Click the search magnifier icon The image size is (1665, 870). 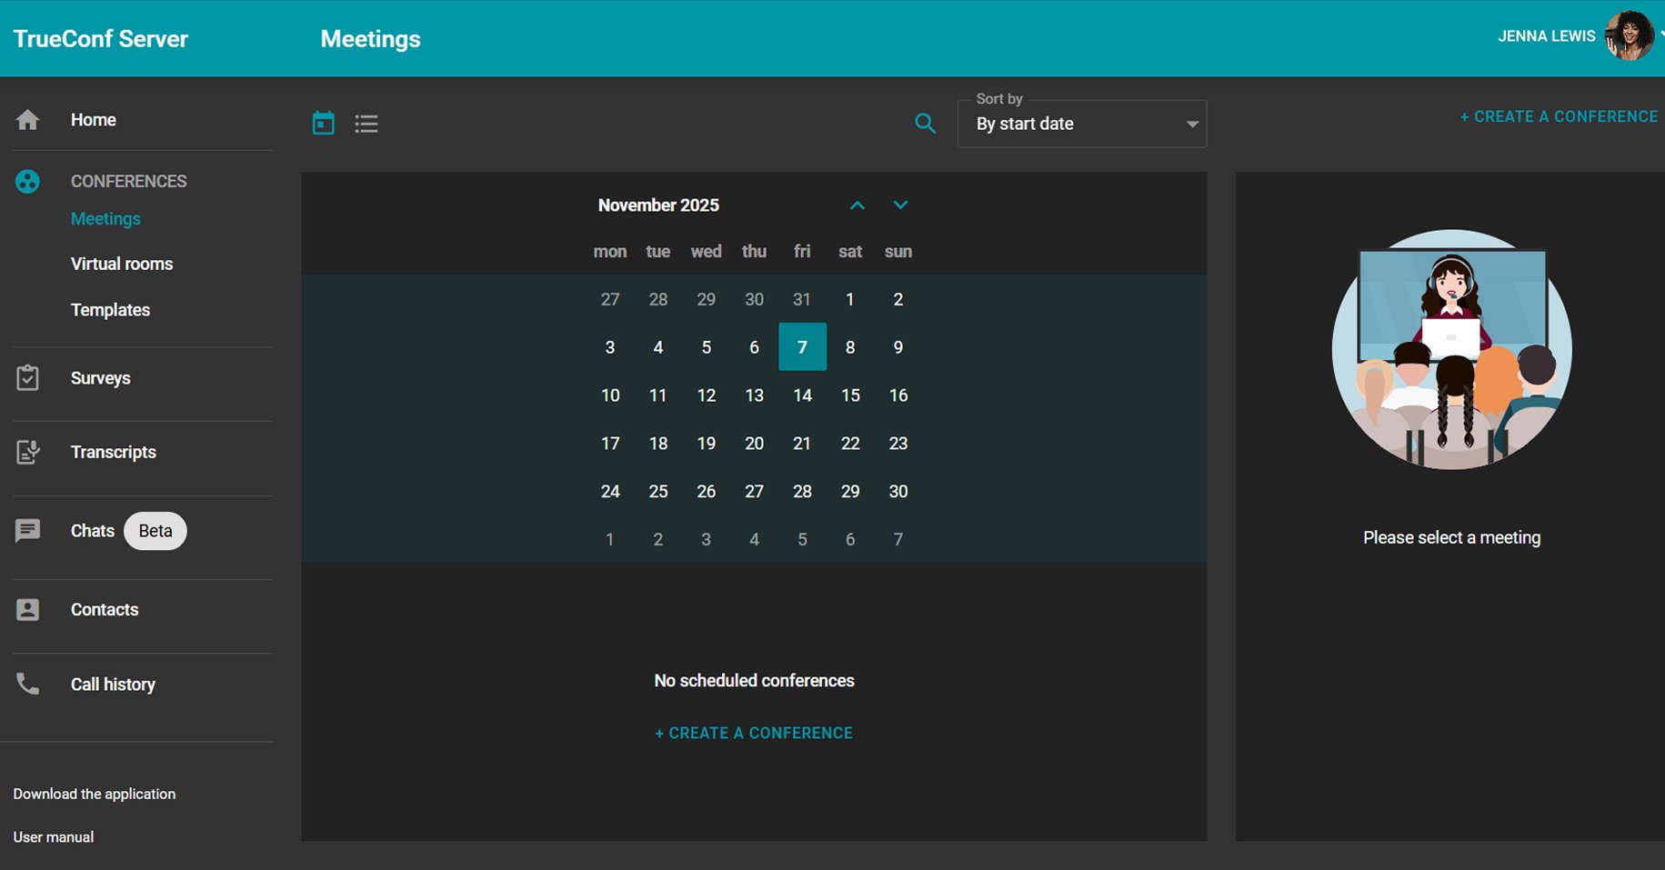tap(925, 124)
